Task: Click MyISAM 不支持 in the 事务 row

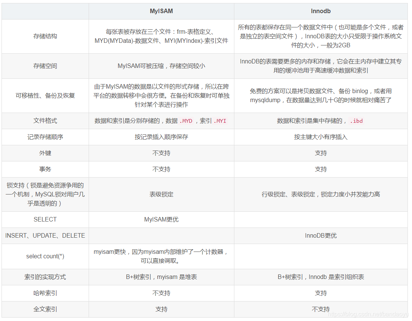Action: pyautogui.click(x=161, y=169)
